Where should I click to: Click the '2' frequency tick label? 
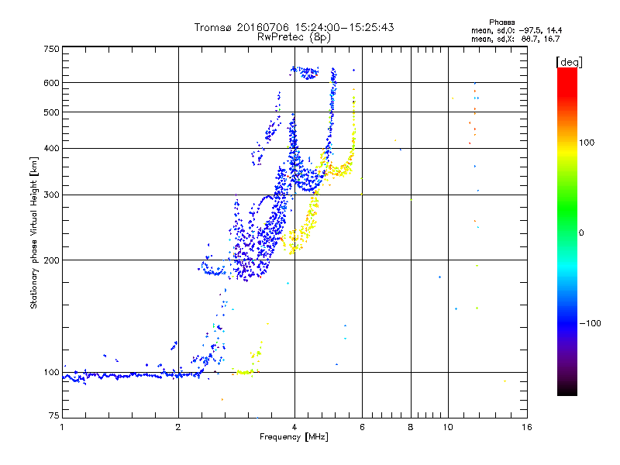pyautogui.click(x=178, y=427)
